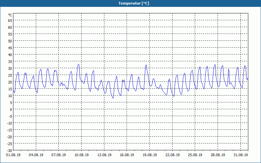Screen dimensions: 261x163
Task: Select the -15 y-axis label
Action: tap(9, 130)
